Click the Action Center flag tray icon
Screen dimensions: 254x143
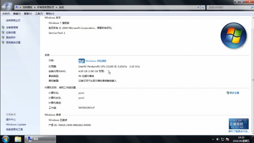point(227,139)
